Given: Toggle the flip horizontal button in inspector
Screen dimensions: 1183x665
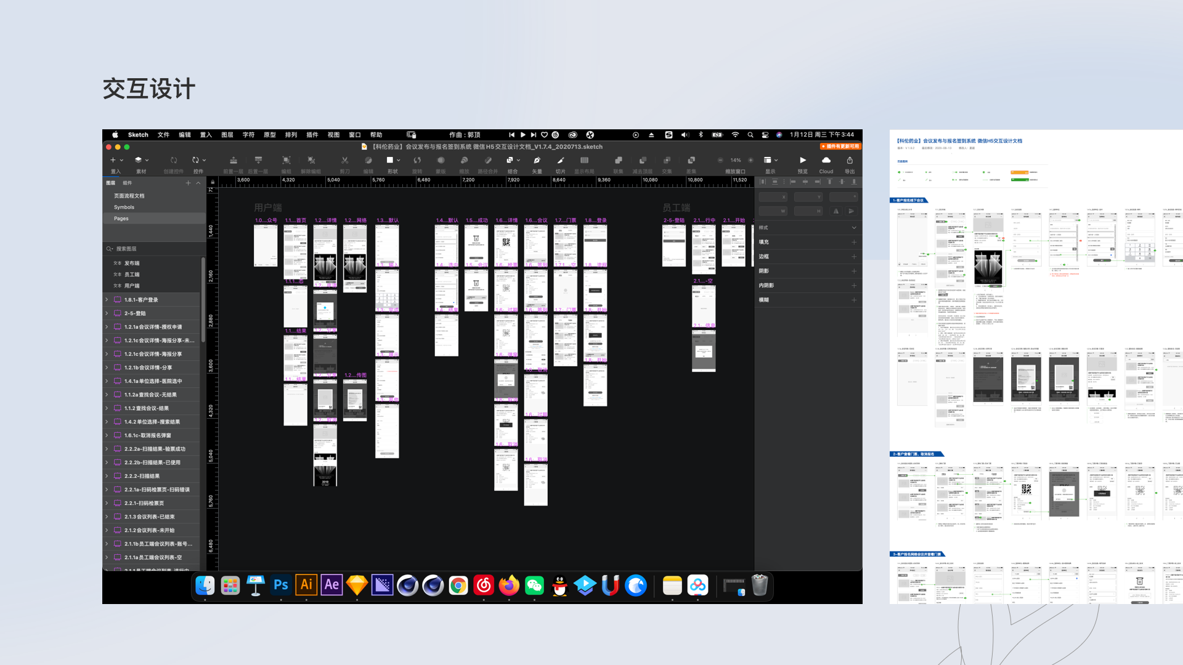Looking at the screenshot, I should 836,211.
